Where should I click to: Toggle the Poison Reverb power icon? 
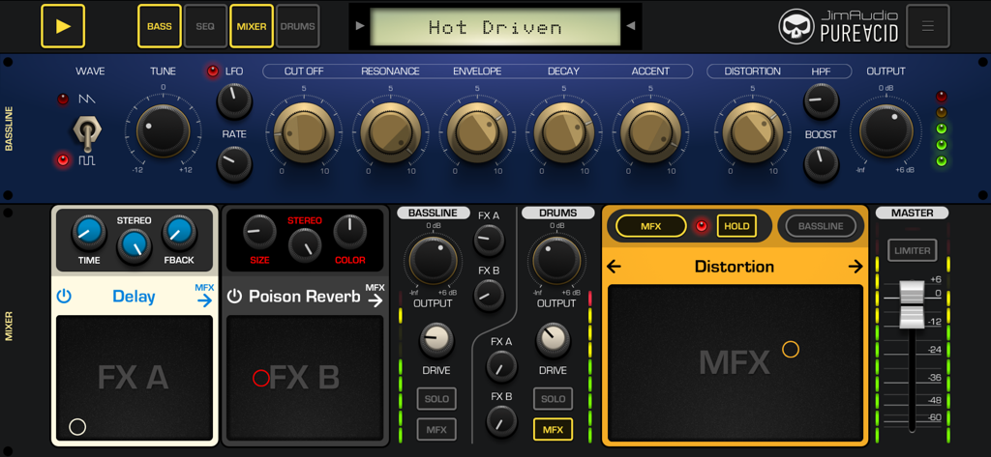pyautogui.click(x=234, y=296)
